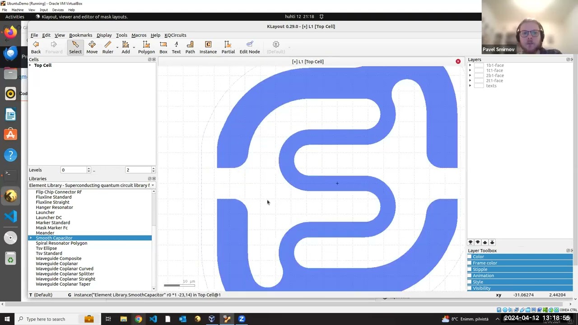Expand the Top Cell tree node
Image resolution: width=578 pixels, height=325 pixels.
tap(30, 65)
